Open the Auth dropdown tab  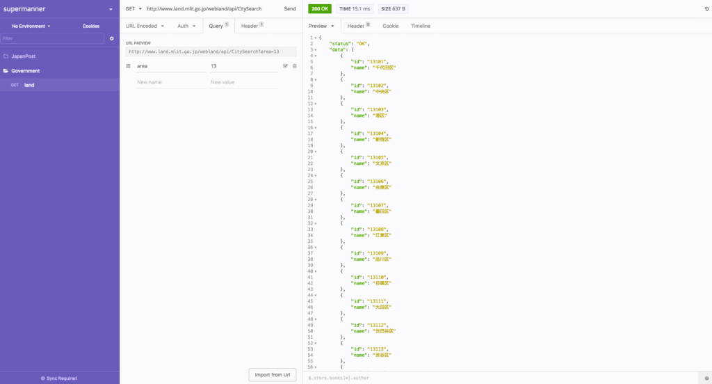coord(186,26)
